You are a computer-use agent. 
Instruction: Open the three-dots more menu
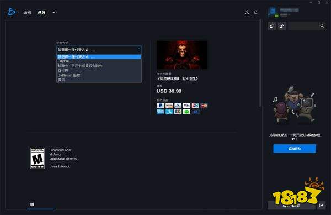[x=55, y=12]
